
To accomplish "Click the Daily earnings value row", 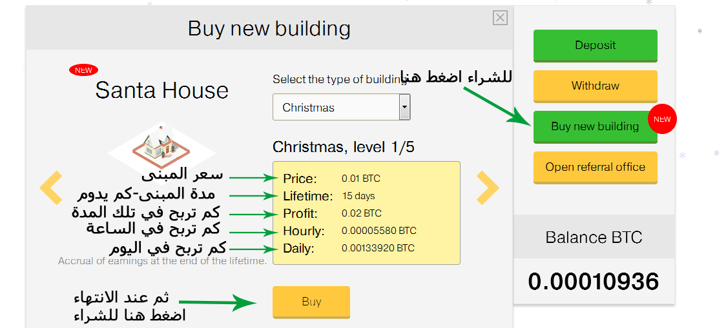I will [x=349, y=249].
